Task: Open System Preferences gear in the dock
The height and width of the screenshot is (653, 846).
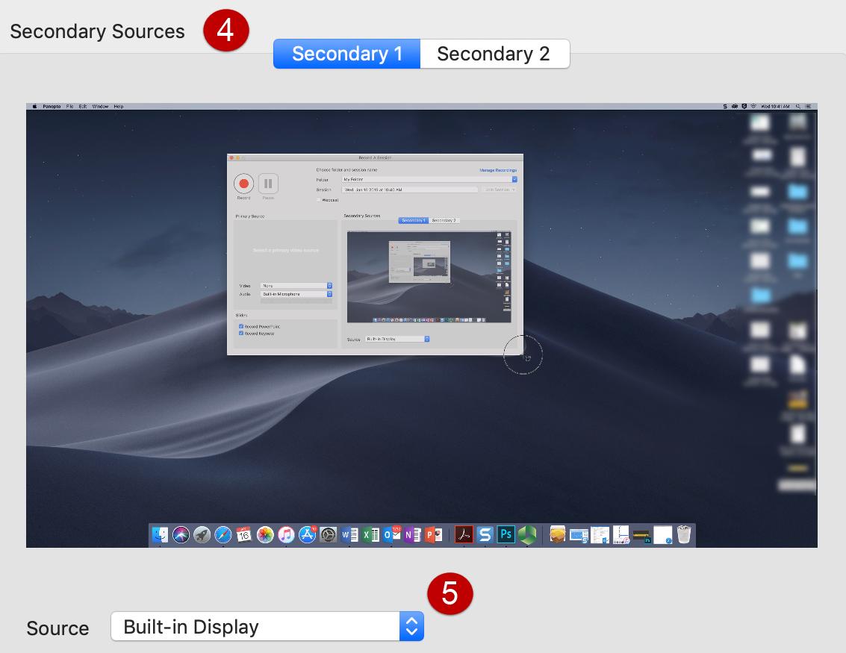Action: (x=328, y=535)
